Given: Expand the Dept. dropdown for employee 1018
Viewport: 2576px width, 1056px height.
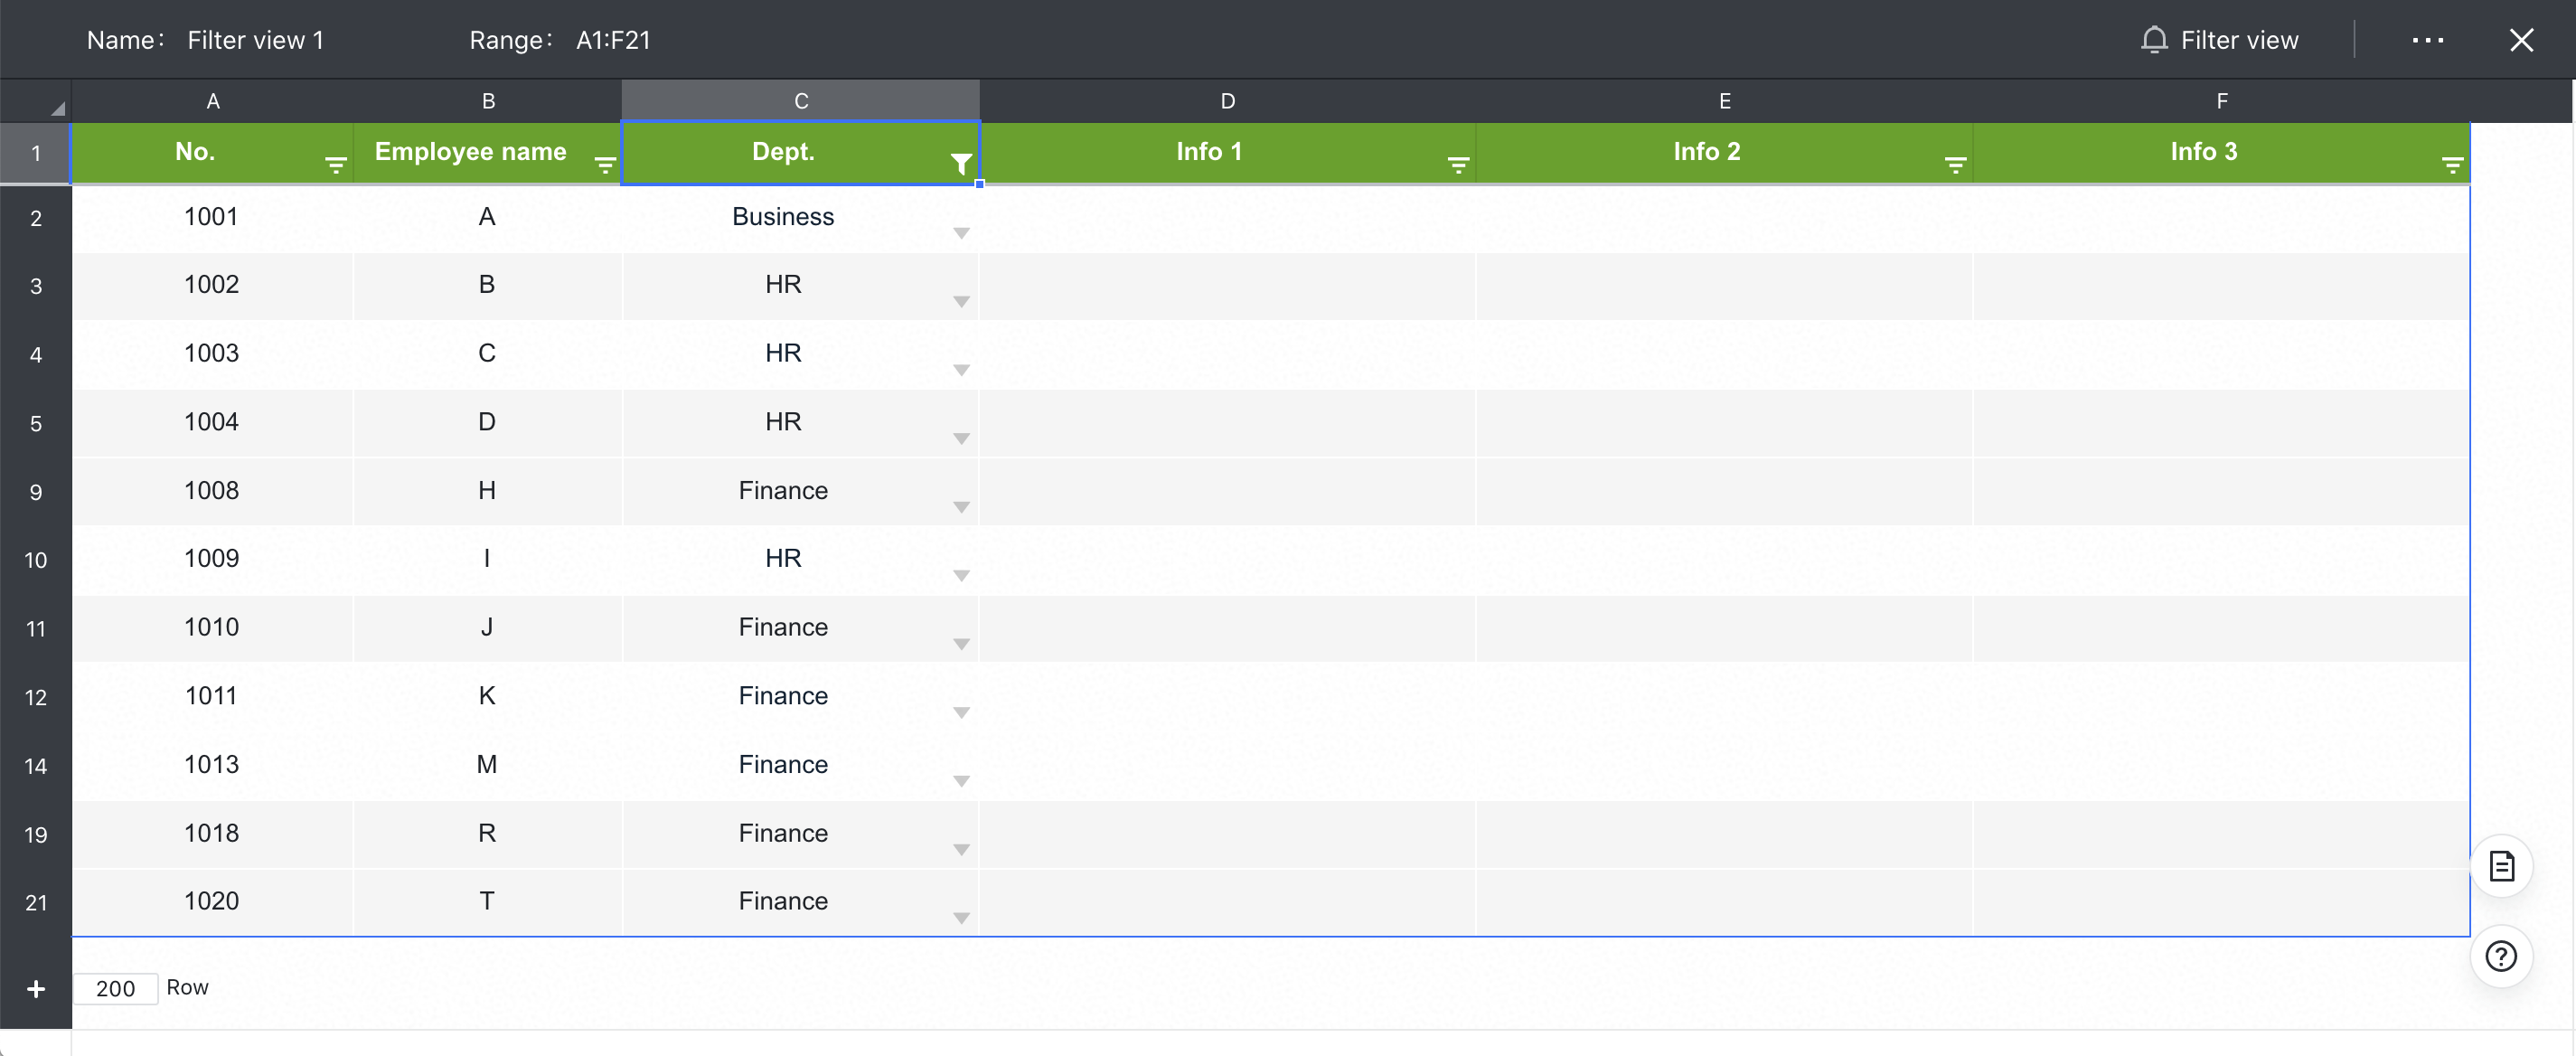Looking at the screenshot, I should (x=961, y=850).
